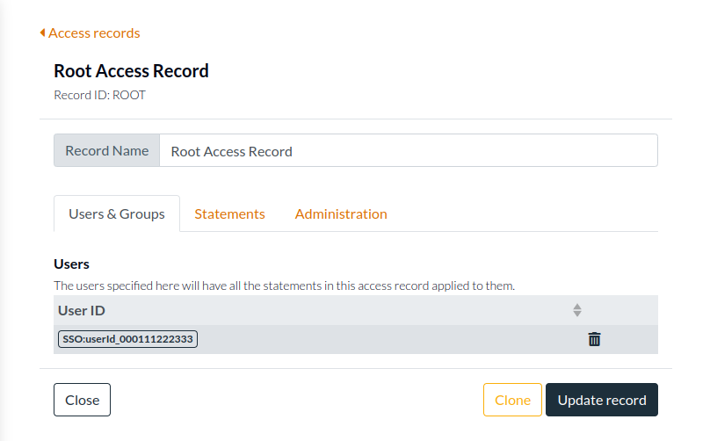Click the Root Access Record page heading
The image size is (710, 441).
pyautogui.click(x=131, y=71)
